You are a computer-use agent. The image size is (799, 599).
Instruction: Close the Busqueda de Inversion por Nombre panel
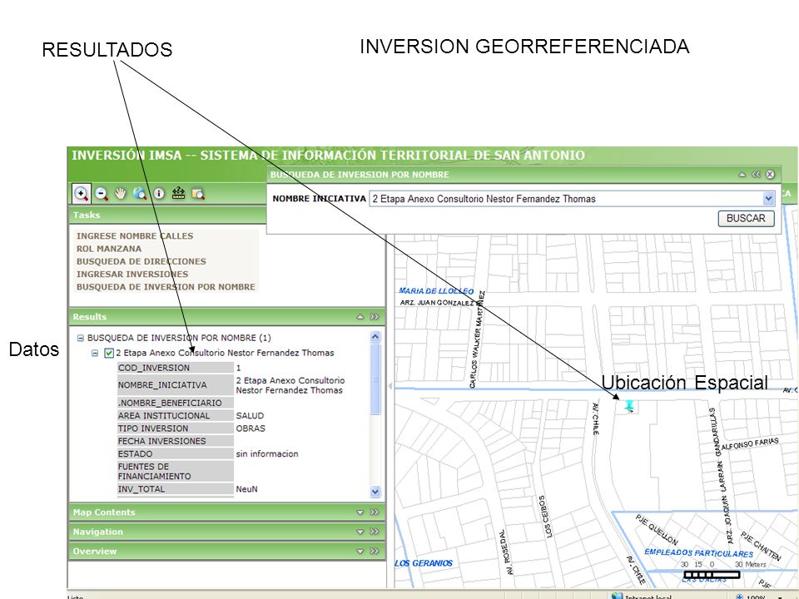770,175
